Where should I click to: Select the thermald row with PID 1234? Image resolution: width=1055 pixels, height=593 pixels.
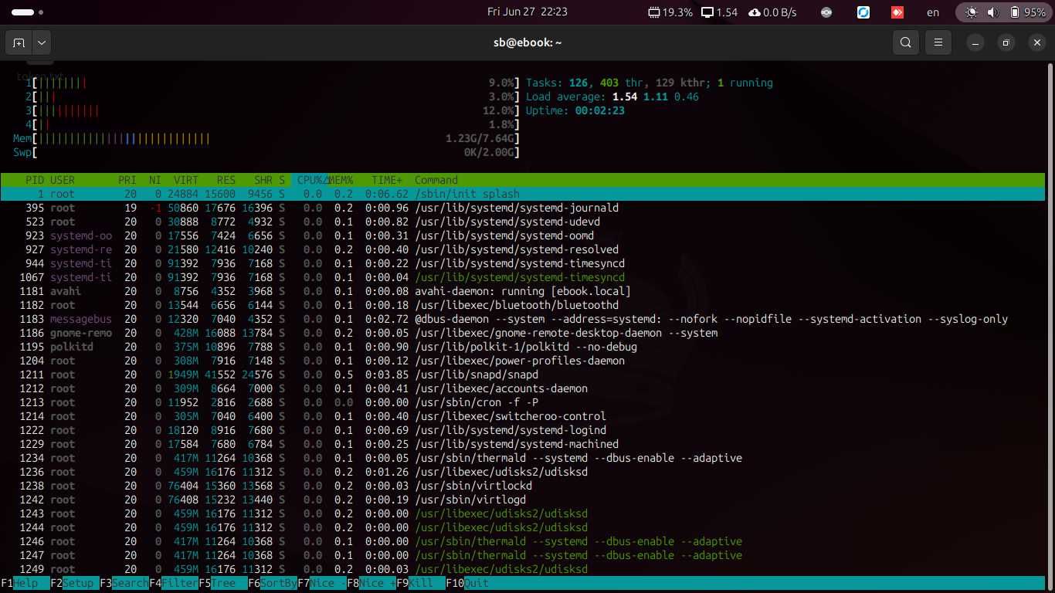point(523,458)
